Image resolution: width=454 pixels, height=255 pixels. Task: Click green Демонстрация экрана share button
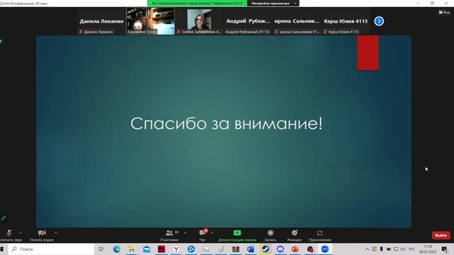pyautogui.click(x=237, y=235)
